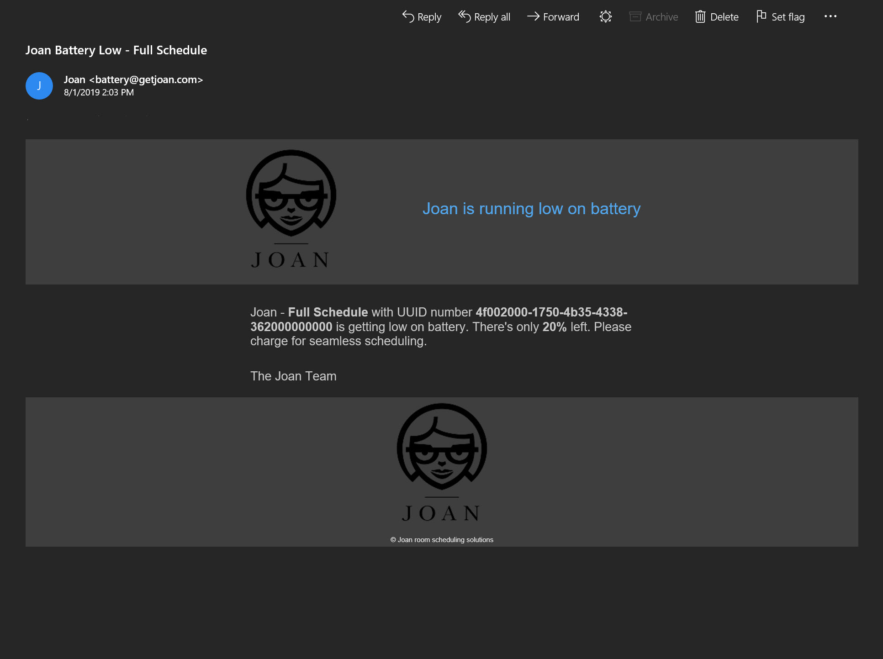Click the 'Reply all' text label
This screenshot has width=883, height=659.
pyautogui.click(x=492, y=17)
